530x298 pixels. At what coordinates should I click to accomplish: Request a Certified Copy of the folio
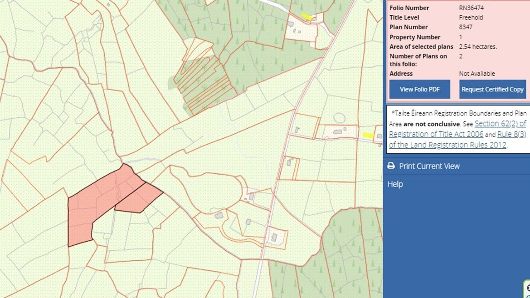[493, 89]
